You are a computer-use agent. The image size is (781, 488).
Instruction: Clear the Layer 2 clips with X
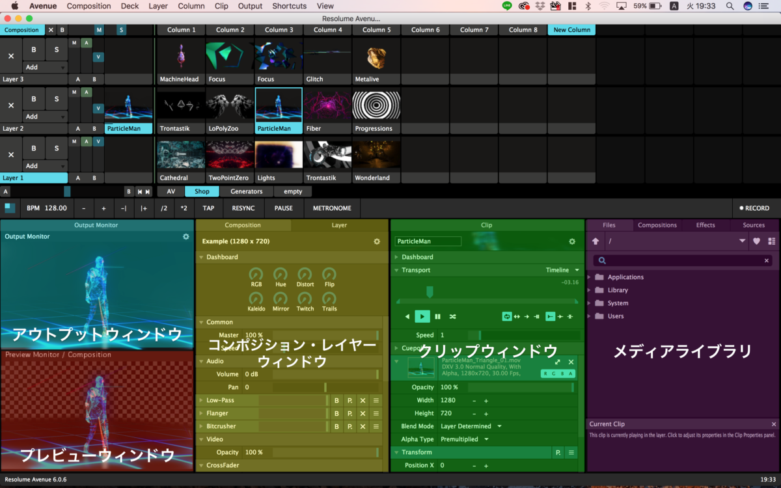coord(11,105)
